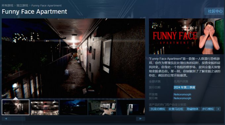Screen dimensions: 225x125
Task: Click the thumbnail strip scrollbar handle
Action: click(x=18, y=118)
